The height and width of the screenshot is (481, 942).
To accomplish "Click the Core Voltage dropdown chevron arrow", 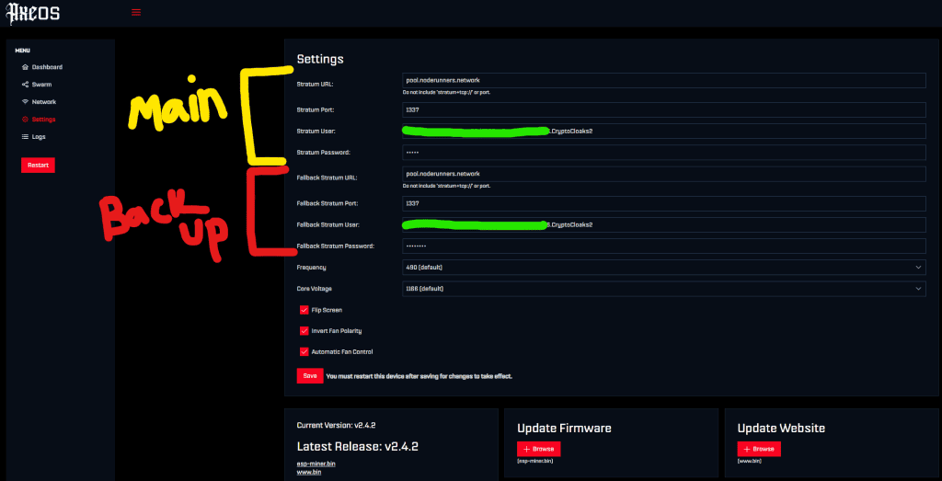I will [x=918, y=289].
